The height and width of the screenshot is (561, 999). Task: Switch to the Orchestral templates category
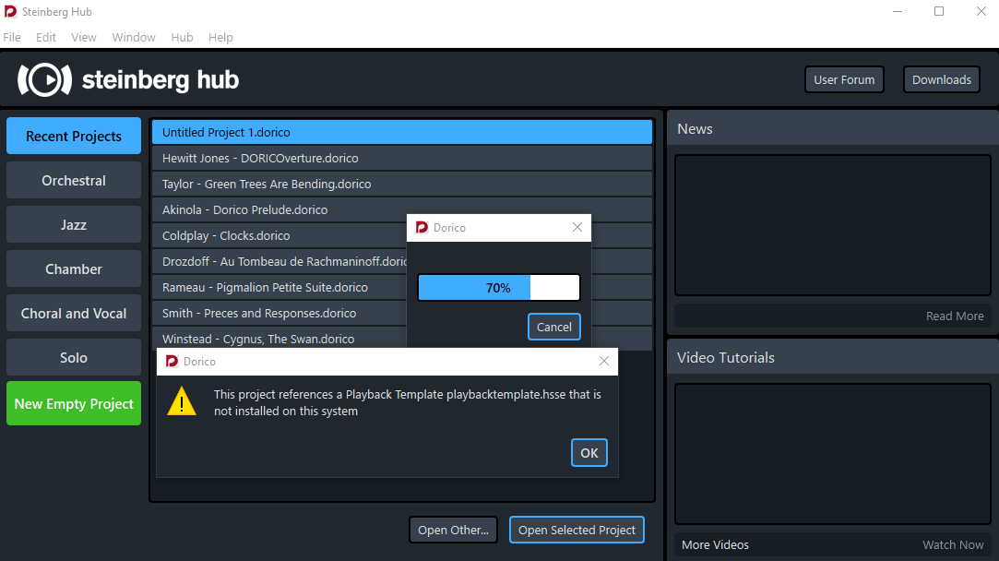(x=74, y=181)
